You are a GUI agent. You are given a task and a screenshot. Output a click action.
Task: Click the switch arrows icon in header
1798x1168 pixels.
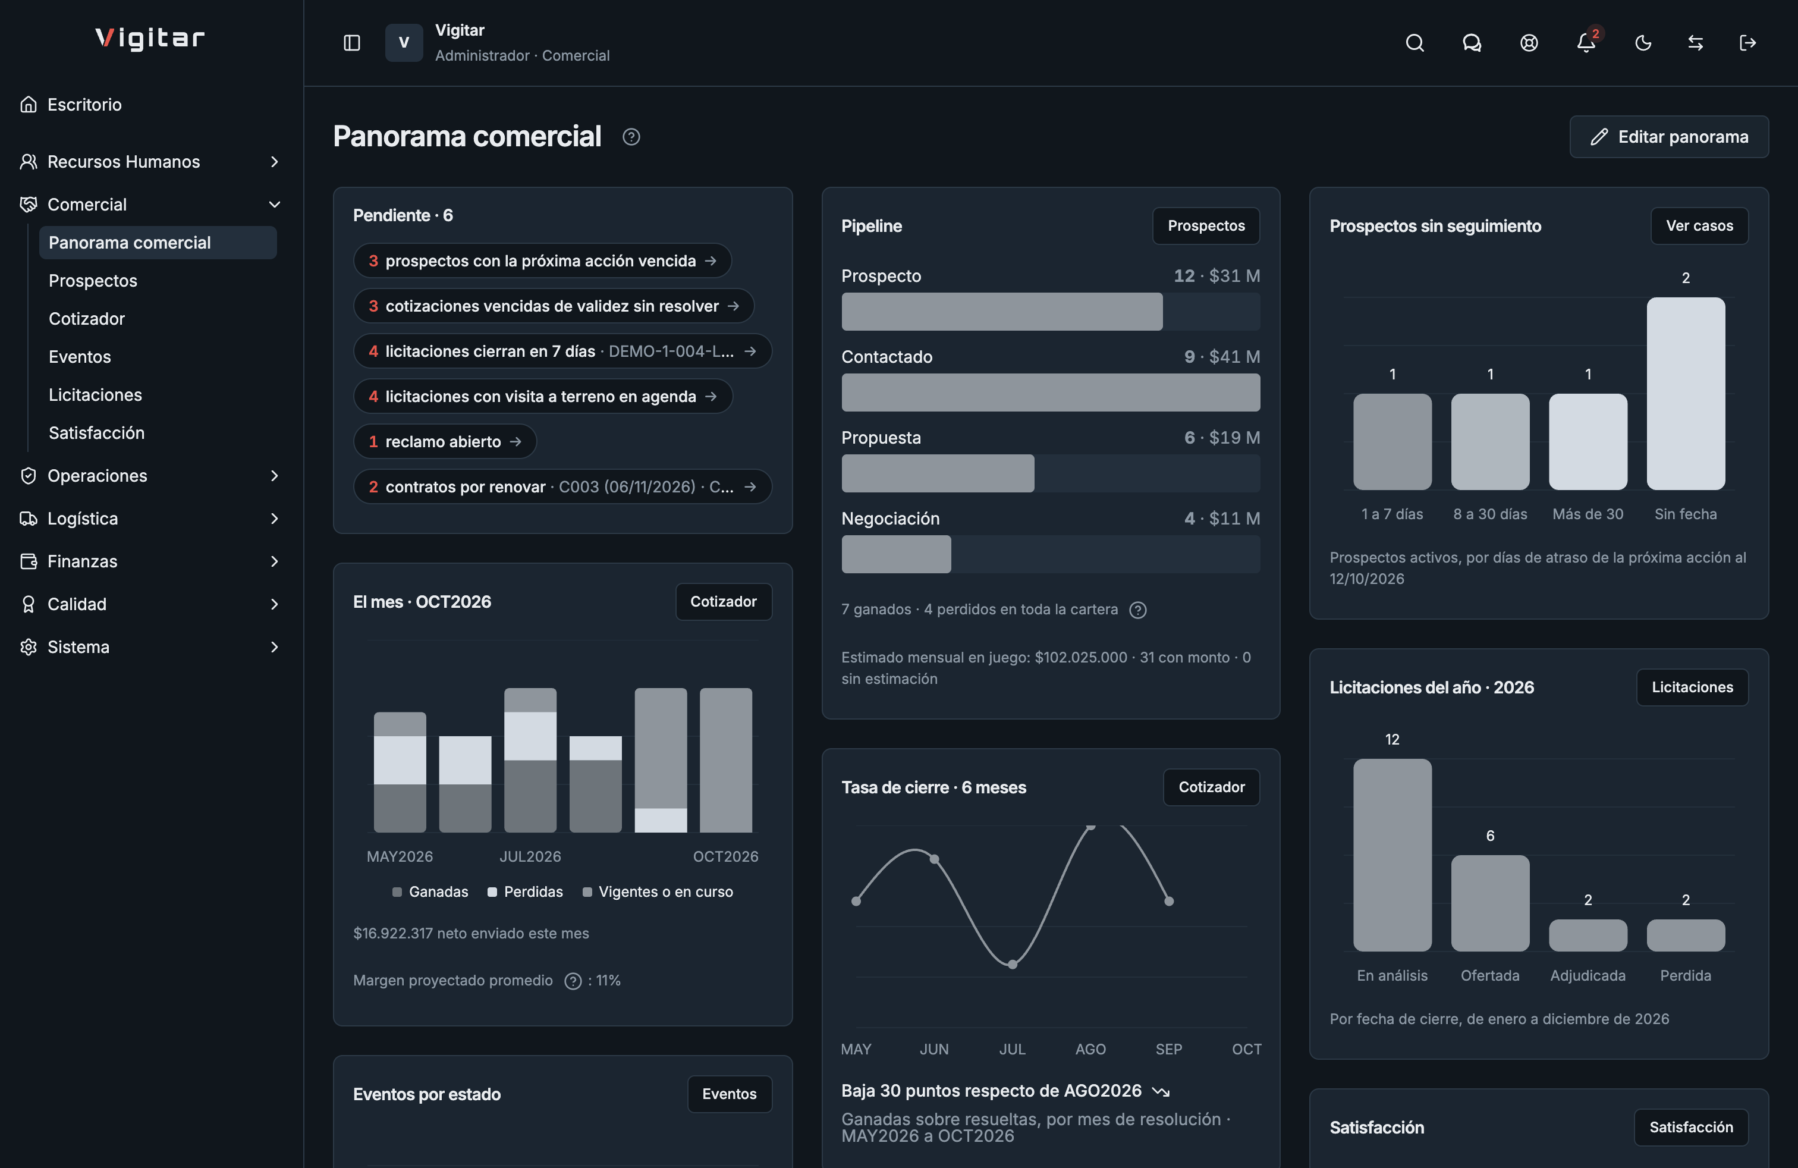tap(1695, 43)
